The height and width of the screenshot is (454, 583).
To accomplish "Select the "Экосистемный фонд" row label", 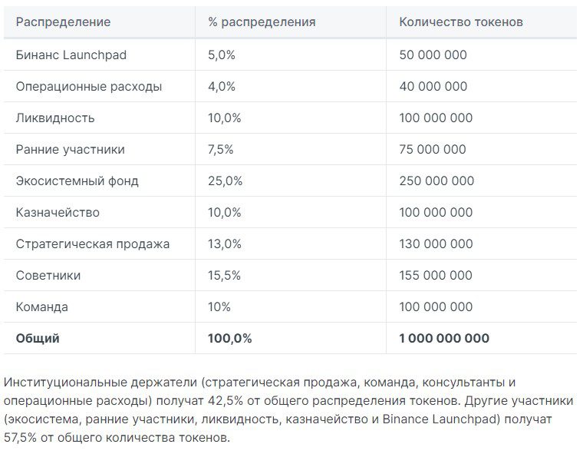I will [77, 181].
